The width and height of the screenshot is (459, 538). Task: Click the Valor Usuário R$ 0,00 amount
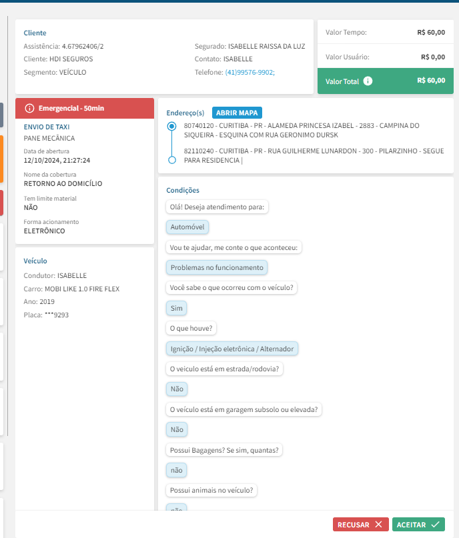coord(433,57)
